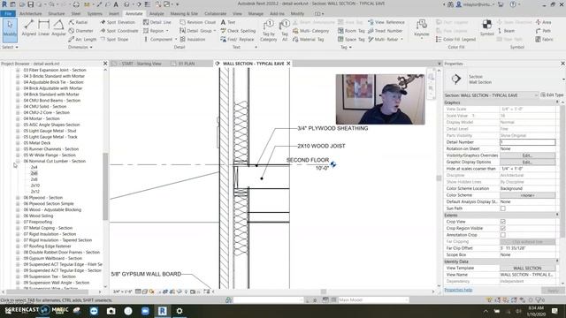Open the View ribbon tab

tap(237, 14)
